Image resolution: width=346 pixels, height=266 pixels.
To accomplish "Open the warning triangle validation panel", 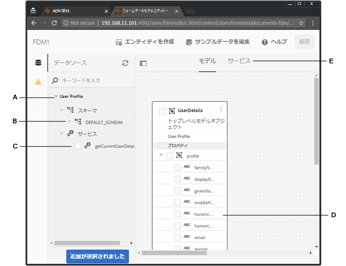I will [x=38, y=82].
